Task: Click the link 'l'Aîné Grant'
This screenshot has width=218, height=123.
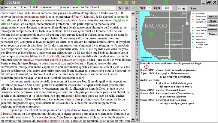Action: (33, 85)
